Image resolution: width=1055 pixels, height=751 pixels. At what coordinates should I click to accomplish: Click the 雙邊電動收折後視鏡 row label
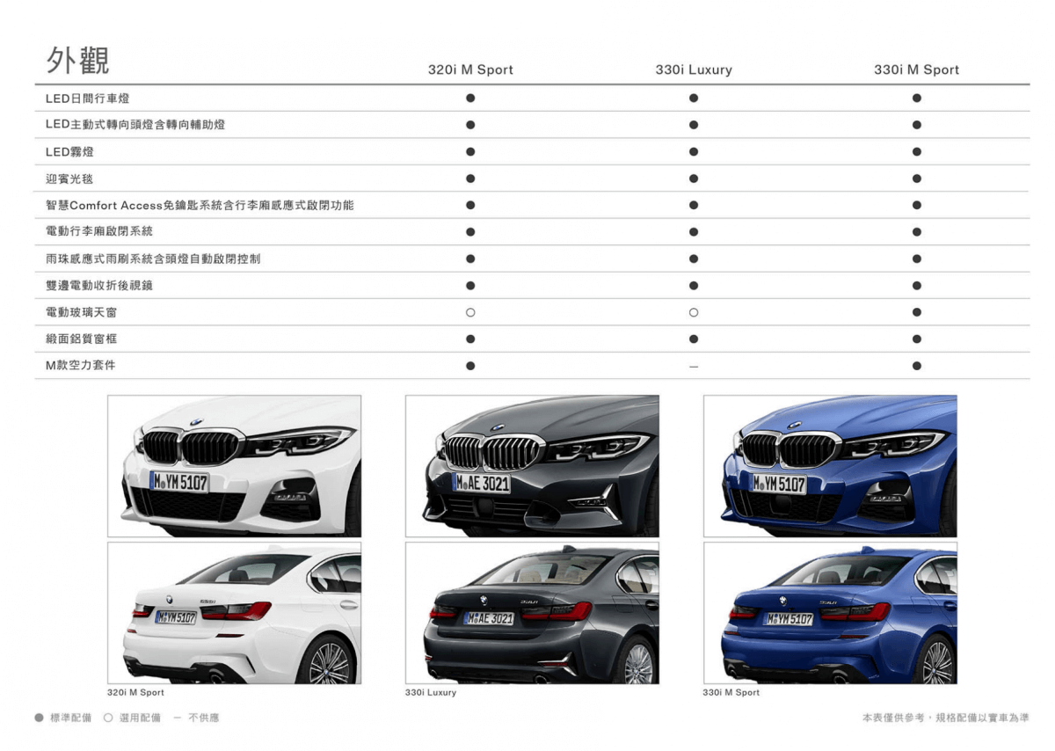(99, 286)
